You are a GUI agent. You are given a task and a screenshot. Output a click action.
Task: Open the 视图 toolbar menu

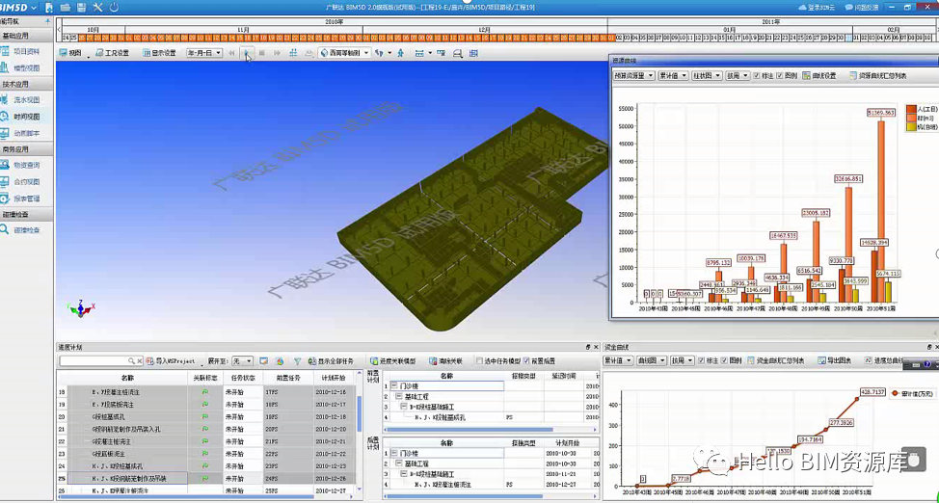click(72, 53)
